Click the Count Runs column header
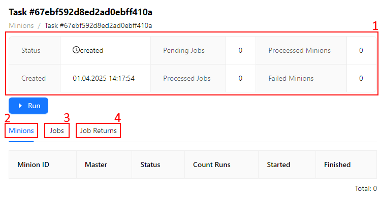The width and height of the screenshot is (380, 197). click(211, 165)
